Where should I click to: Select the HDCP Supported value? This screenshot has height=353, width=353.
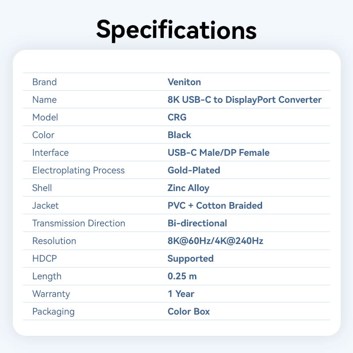[191, 259]
